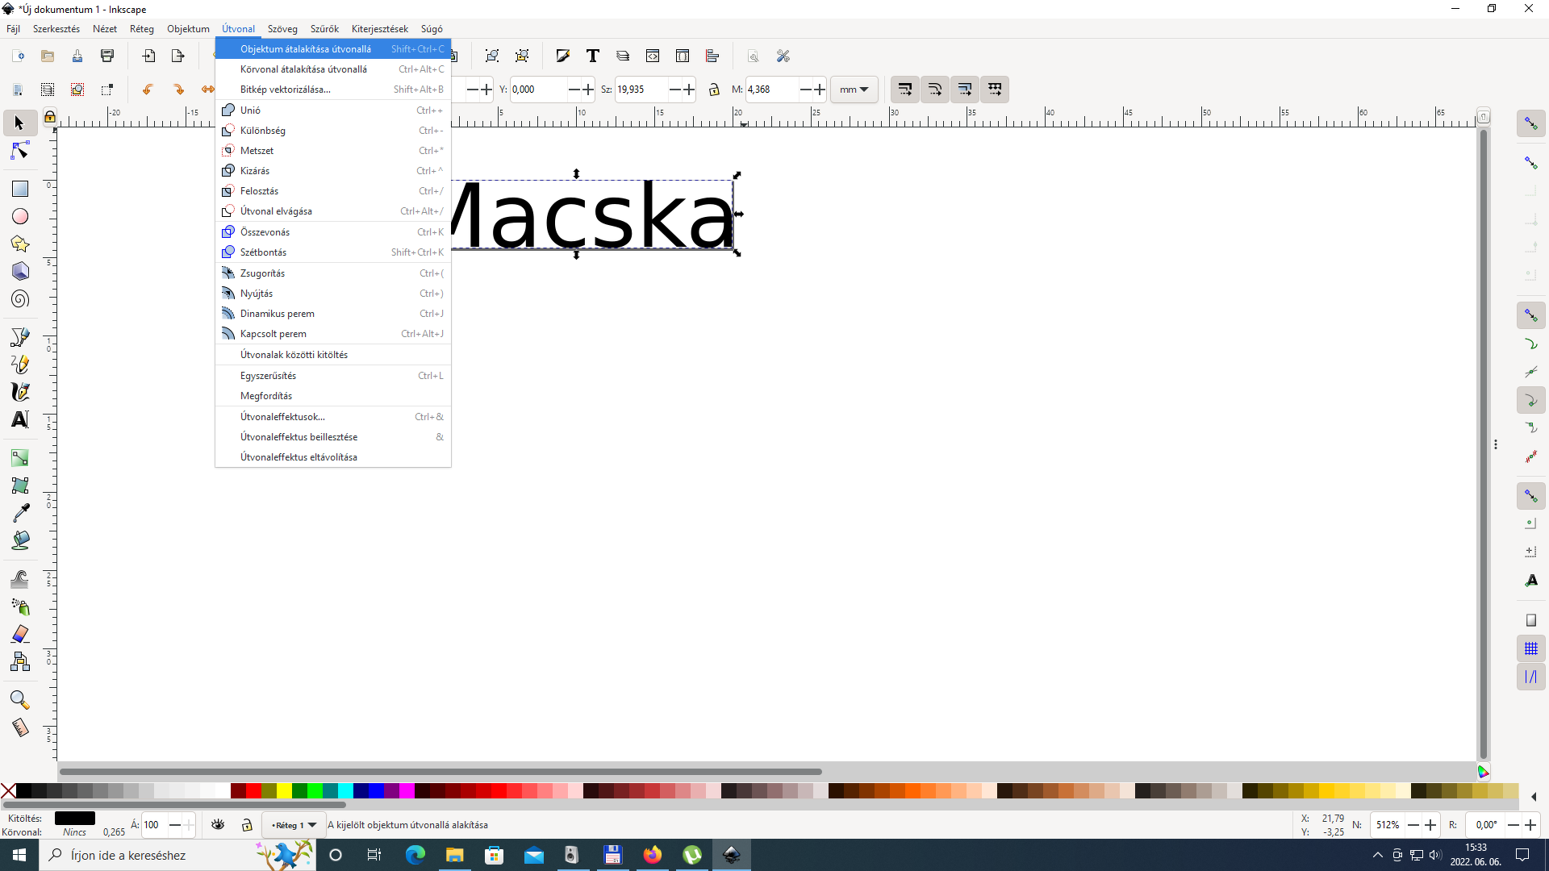Viewport: 1549px width, 871px height.
Task: Select the Color picker dropper tool
Action: pyautogui.click(x=20, y=513)
